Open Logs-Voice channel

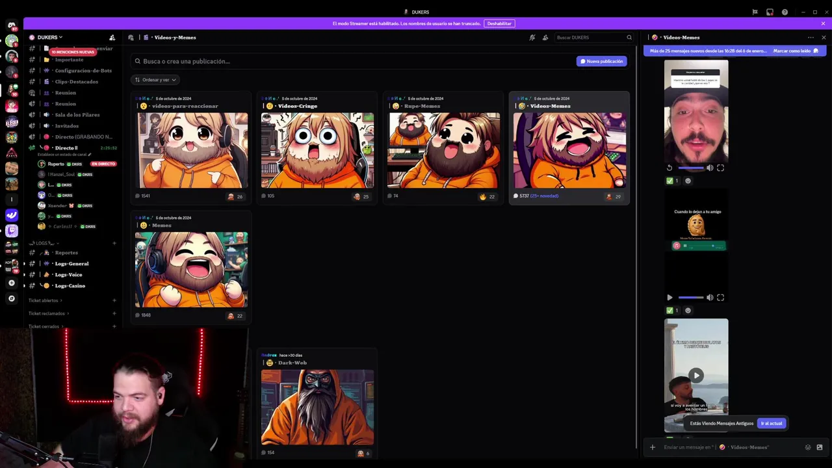73,274
